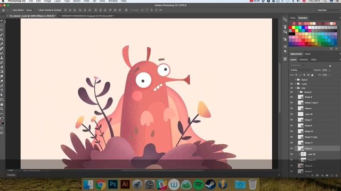The height and width of the screenshot is (191, 341).
Task: Open Google Chrome in the Dock
Action: coord(101,185)
